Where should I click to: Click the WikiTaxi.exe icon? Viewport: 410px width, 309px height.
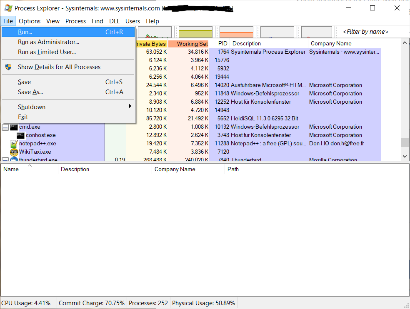14,152
